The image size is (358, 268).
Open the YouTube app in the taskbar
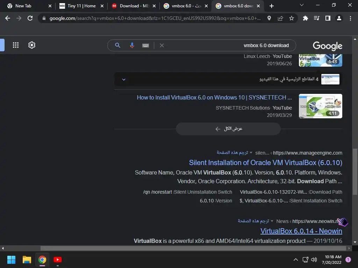click(58, 260)
